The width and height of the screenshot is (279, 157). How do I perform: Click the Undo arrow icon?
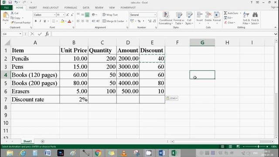click(x=16, y=2)
